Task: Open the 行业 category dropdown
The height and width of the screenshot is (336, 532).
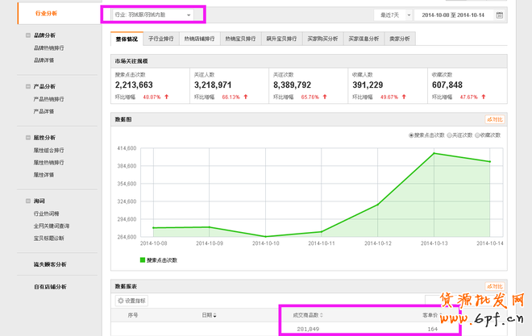Action: click(152, 15)
